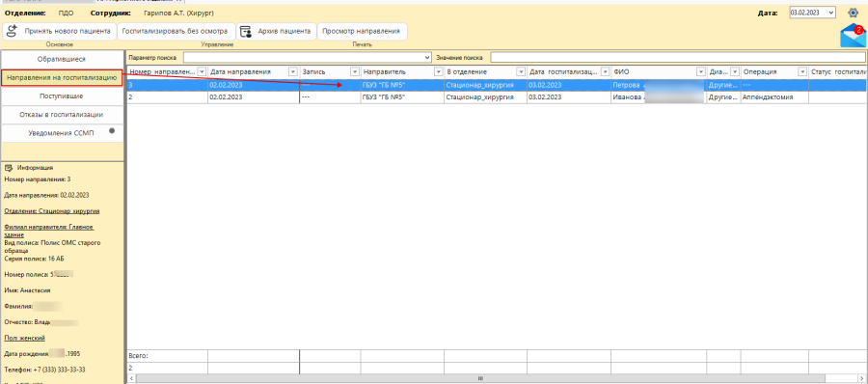The width and height of the screenshot is (868, 384).
Task: Click Вид полиса: Полис ОМС text
Action: tap(53, 247)
